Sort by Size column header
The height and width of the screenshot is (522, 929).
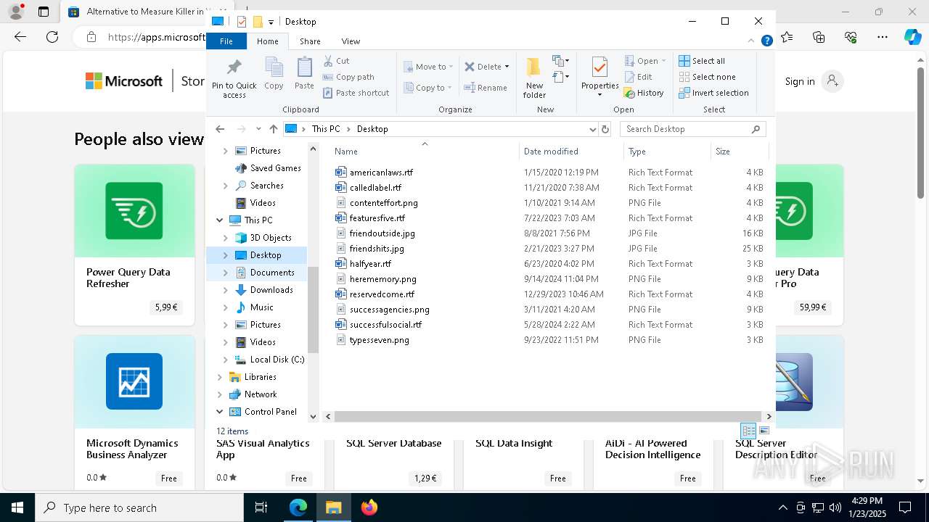pos(739,152)
